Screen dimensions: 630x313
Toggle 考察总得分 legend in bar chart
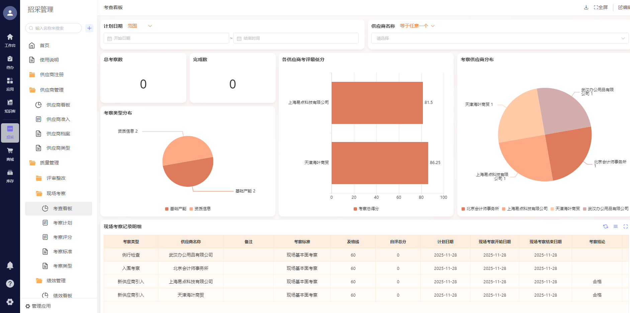(x=366, y=209)
